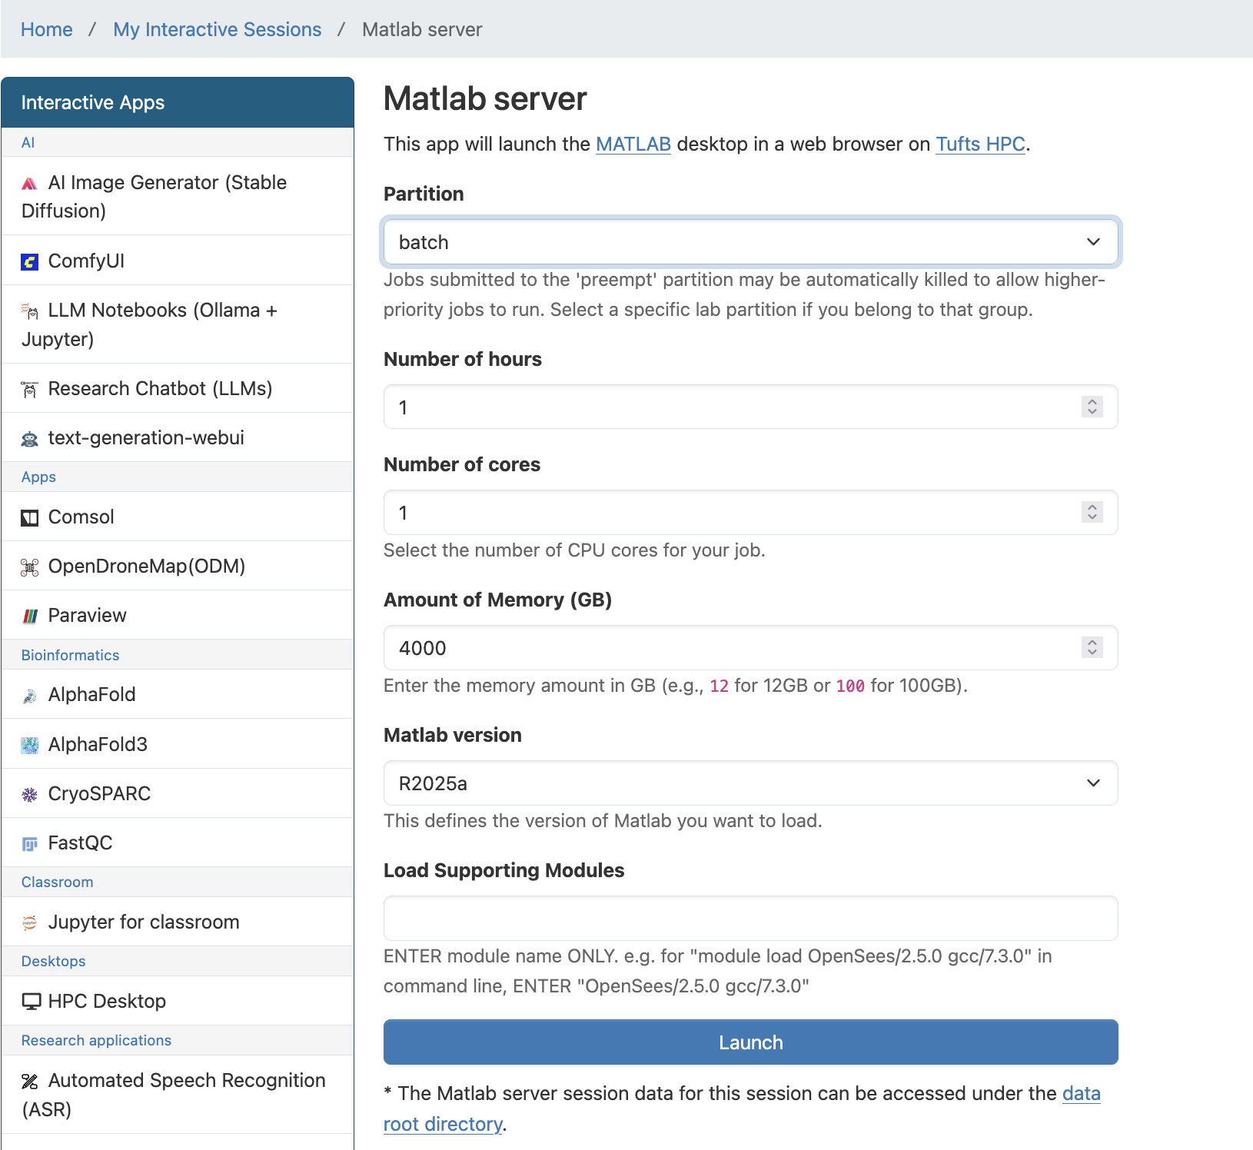This screenshot has height=1150, width=1253.
Task: Click the Number of hours stepper arrows
Action: coord(1092,407)
